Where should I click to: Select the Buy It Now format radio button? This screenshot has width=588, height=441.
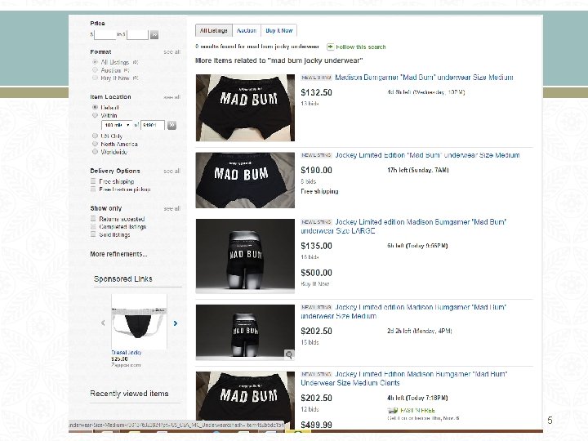pyautogui.click(x=95, y=78)
